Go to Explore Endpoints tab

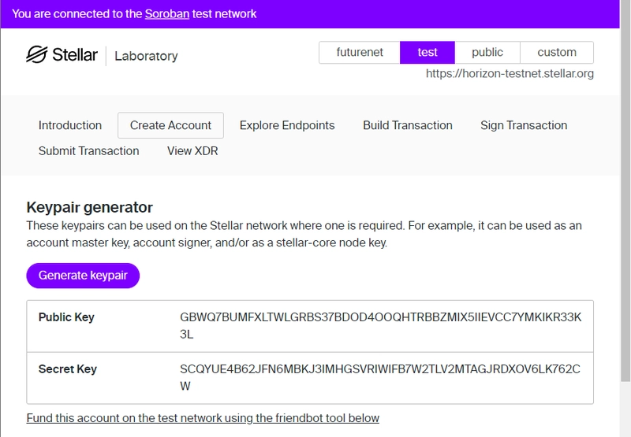tap(287, 125)
